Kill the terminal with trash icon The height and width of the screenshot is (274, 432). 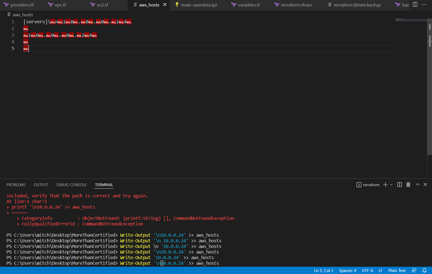(x=408, y=184)
